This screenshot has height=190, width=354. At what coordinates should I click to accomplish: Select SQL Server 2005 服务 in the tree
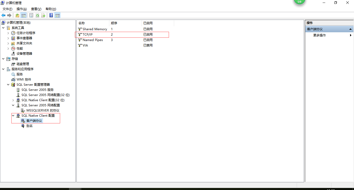pos(38,90)
